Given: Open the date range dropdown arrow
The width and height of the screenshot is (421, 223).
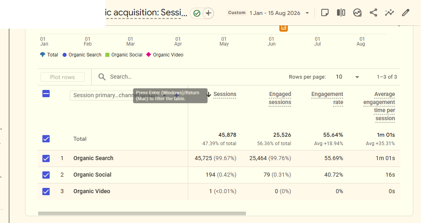Looking at the screenshot, I should pos(307,13).
